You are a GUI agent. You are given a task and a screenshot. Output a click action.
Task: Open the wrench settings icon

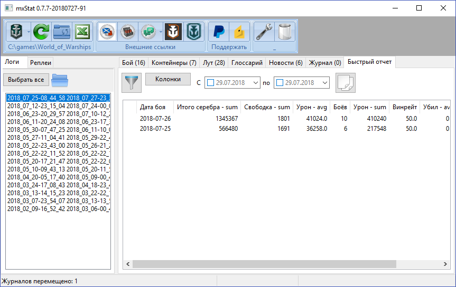tap(264, 32)
